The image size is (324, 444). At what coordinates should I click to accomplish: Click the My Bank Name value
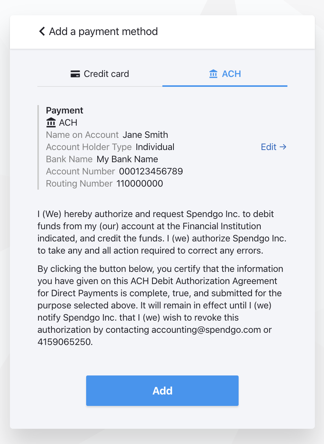pyautogui.click(x=127, y=159)
